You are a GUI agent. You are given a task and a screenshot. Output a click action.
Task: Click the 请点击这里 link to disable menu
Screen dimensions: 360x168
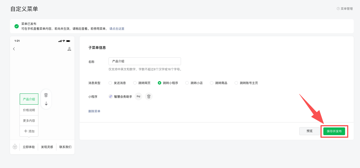pos(117,29)
